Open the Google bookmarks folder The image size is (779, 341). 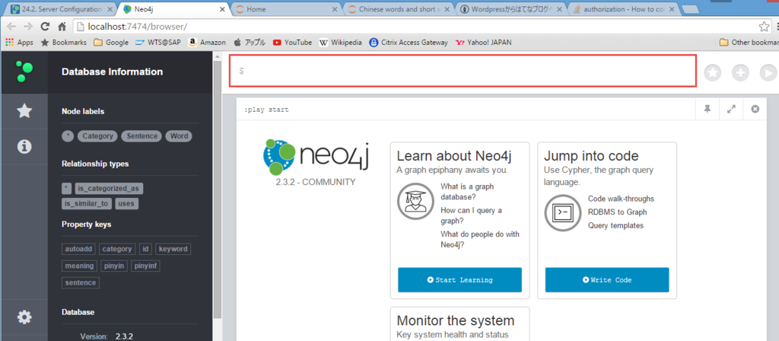111,43
